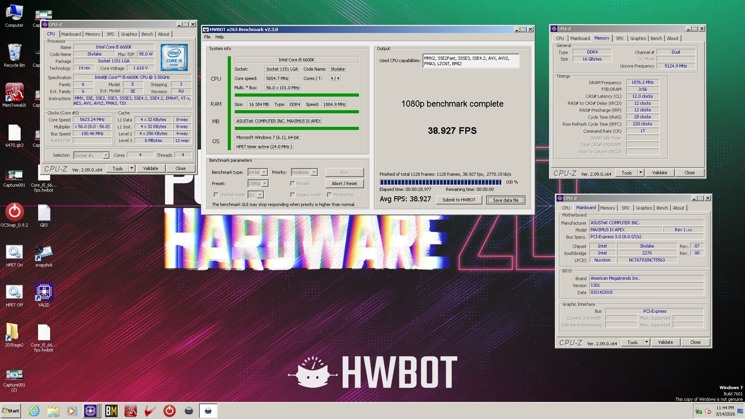Open the MemTweakIt taskbar icon
This screenshot has height=419, width=745.
(130, 411)
